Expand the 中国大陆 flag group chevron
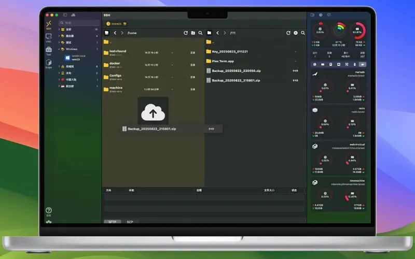 coord(59,79)
